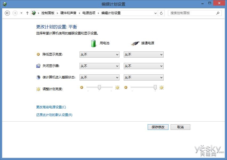Open 使计算机进入睡眠状态 battery dropdown

coord(100,77)
